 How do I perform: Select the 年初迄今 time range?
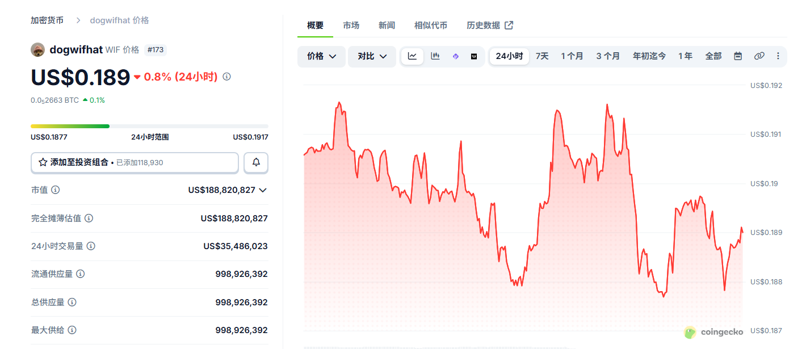point(649,56)
